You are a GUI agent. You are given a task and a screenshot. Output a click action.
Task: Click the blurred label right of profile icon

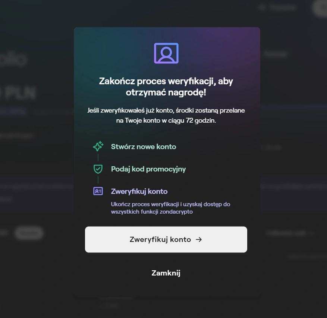[275, 54]
